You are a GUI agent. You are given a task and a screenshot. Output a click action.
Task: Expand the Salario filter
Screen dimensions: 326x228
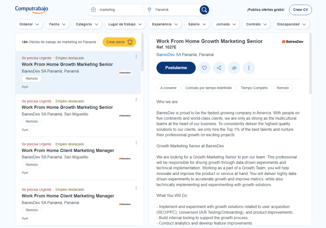click(x=197, y=24)
